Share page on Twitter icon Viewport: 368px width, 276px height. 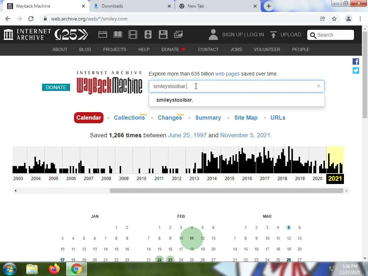[x=356, y=70]
